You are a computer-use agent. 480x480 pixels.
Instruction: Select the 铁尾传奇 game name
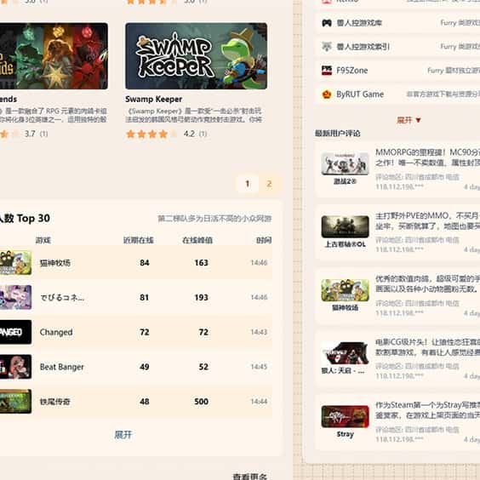[x=55, y=402]
